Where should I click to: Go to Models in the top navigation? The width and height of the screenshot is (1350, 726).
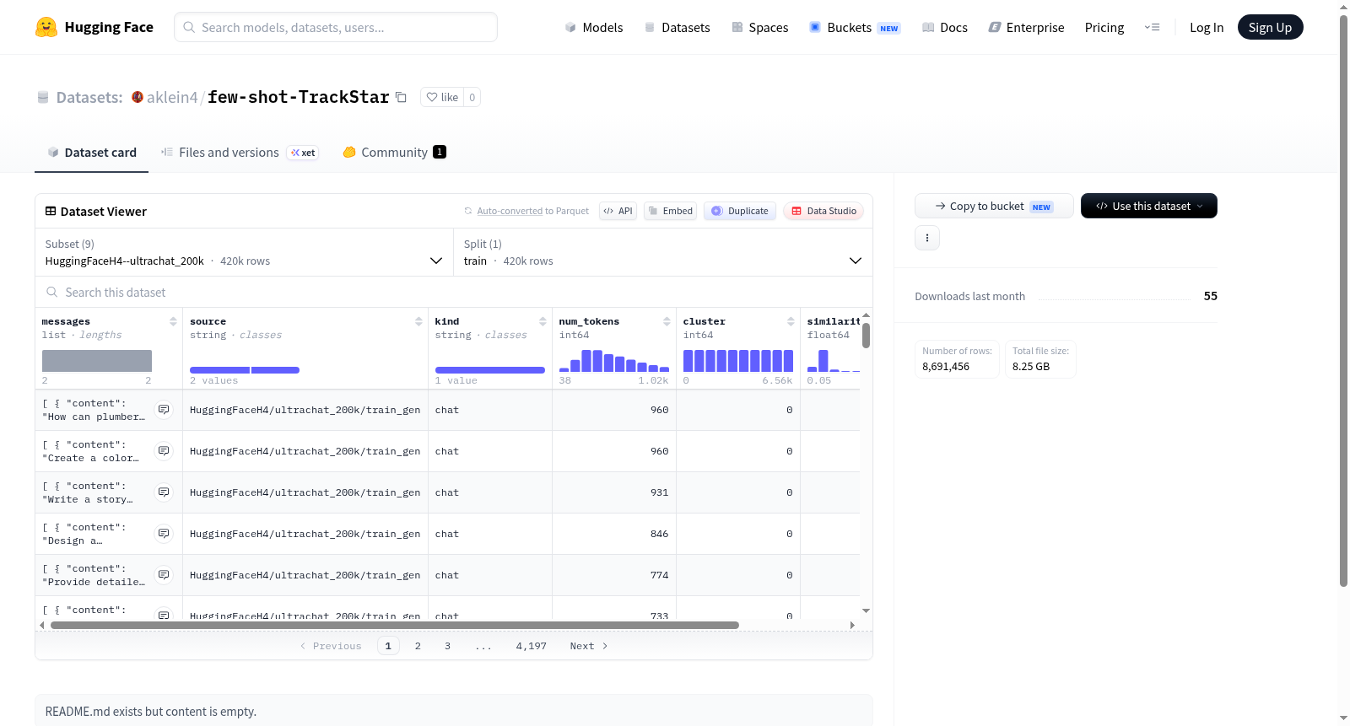(x=594, y=28)
